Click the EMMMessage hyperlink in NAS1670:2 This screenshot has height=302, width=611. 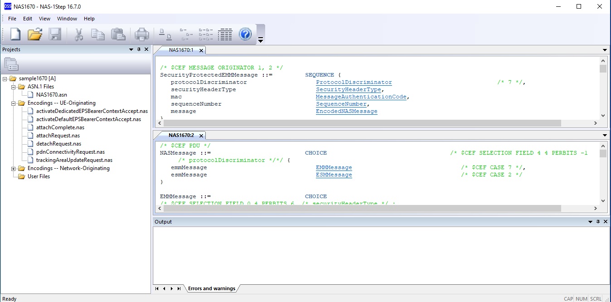[334, 167]
